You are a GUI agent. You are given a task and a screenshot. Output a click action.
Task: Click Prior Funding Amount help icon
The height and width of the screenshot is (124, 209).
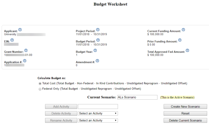click(180, 40)
